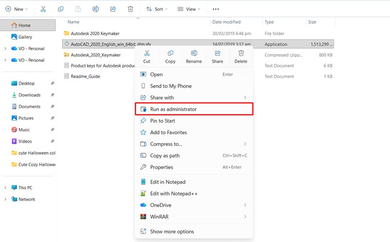
Task: Open the New dropdown button
Action: pyautogui.click(x=17, y=9)
